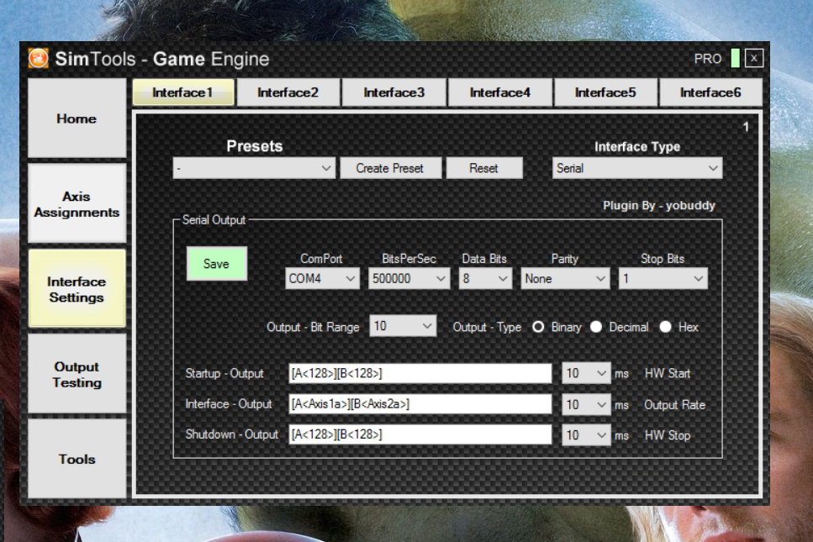Switch to the Interface6 tab
This screenshot has height=542, width=813.
[x=711, y=92]
